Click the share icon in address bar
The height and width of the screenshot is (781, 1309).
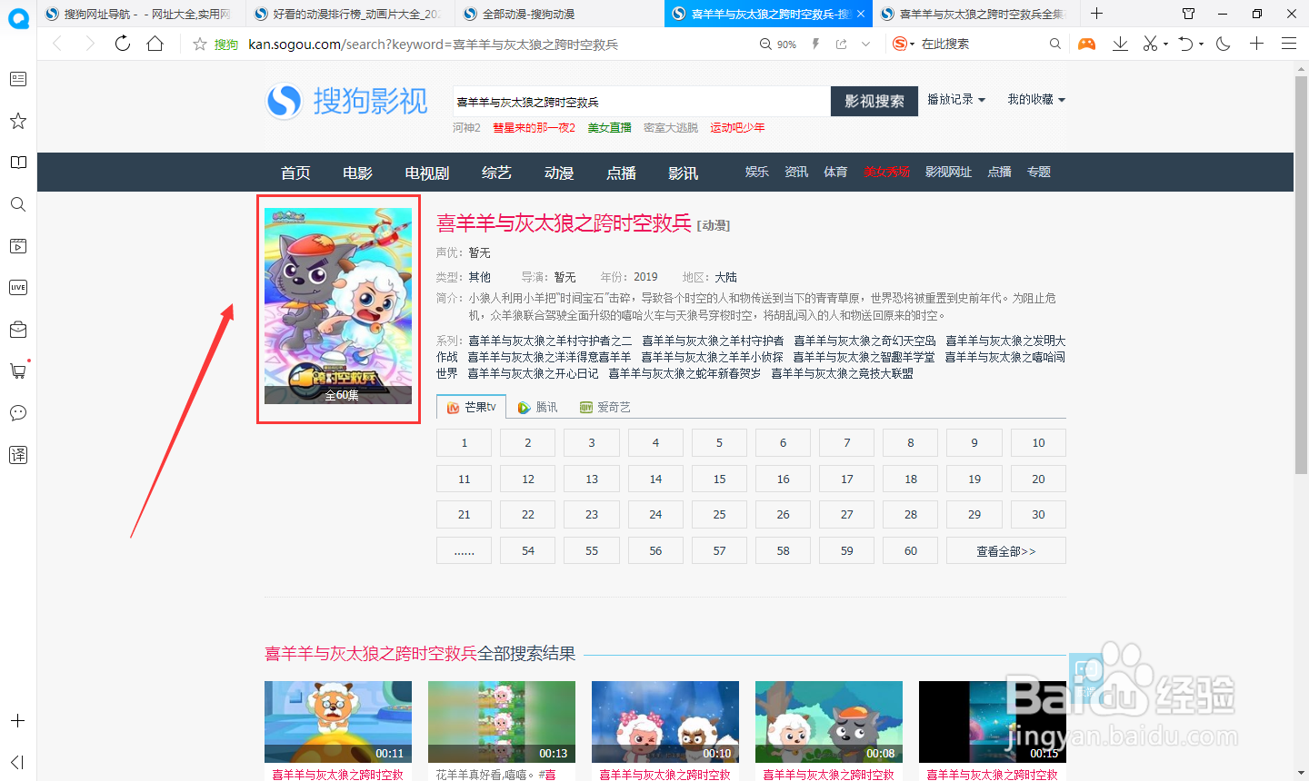[x=841, y=44]
